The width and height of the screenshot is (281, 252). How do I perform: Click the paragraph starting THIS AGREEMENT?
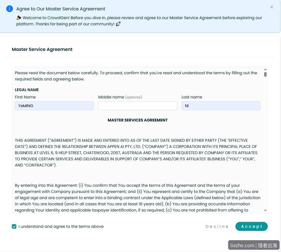point(136,153)
